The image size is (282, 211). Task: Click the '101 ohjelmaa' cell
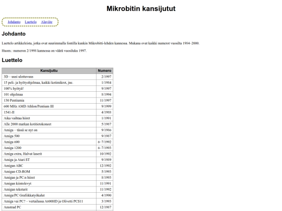click(x=49, y=94)
